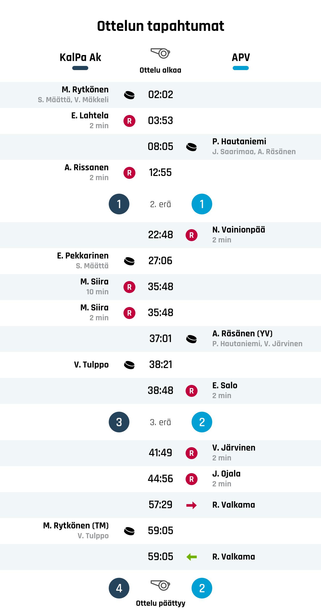This screenshot has width=321, height=612.
Task: Click the KalPa final score 4 circle
Action: (x=119, y=588)
